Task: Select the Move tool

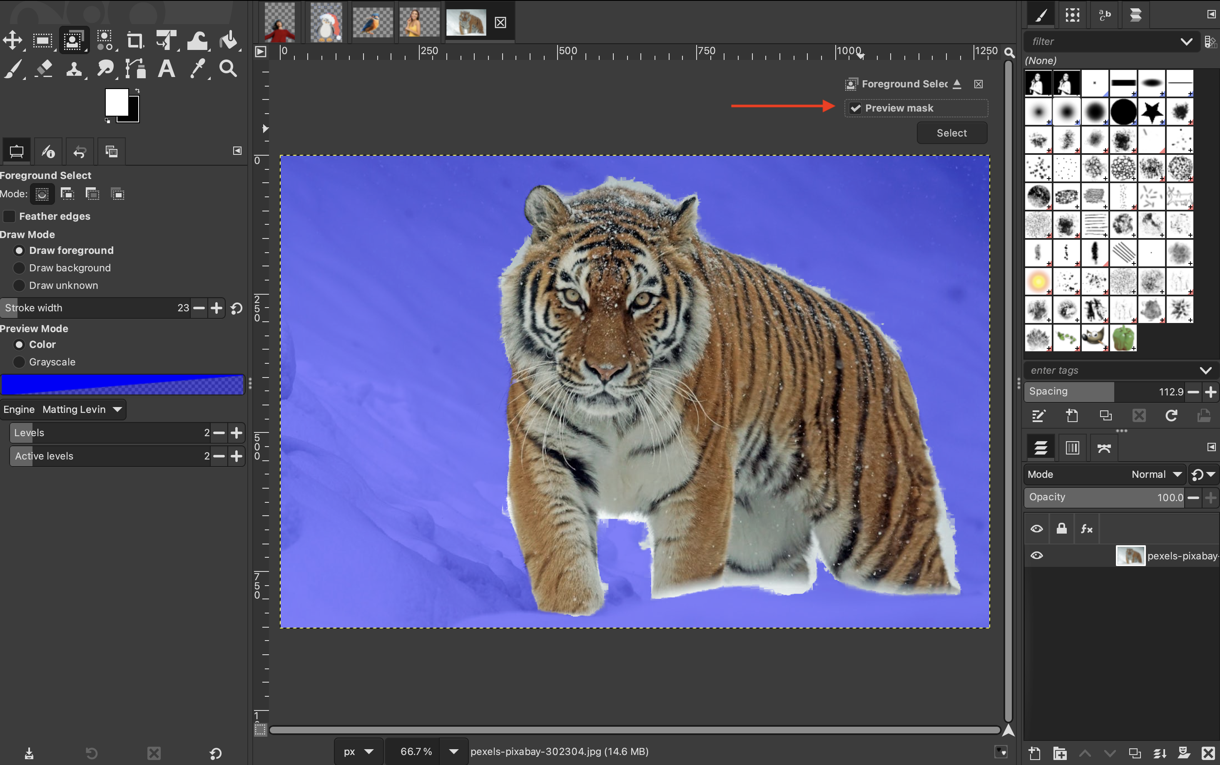Action: [12, 40]
